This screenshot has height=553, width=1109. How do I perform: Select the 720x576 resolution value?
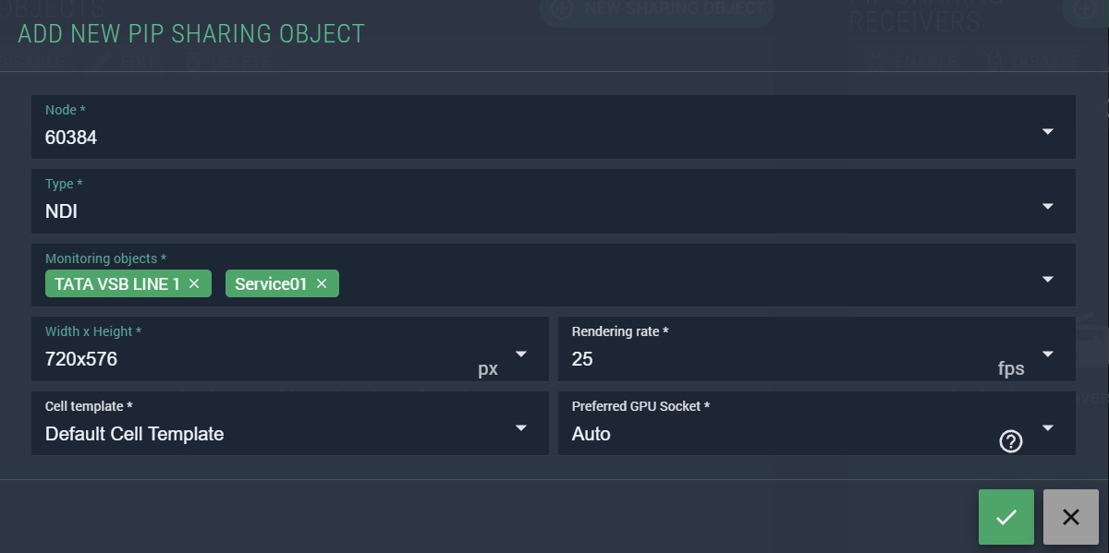pyautogui.click(x=81, y=359)
